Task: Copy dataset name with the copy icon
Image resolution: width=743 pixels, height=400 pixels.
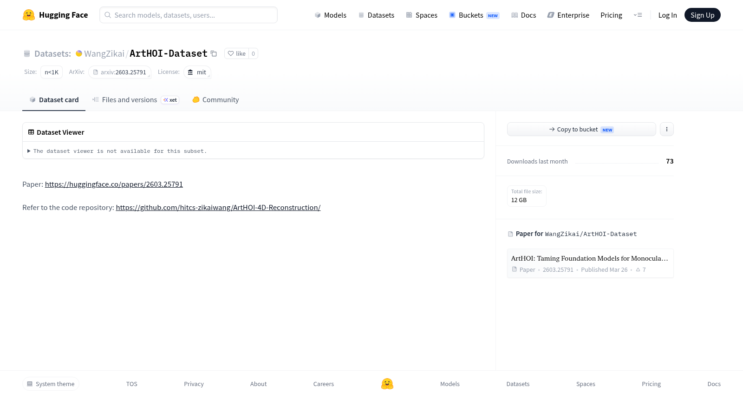Action: point(214,53)
